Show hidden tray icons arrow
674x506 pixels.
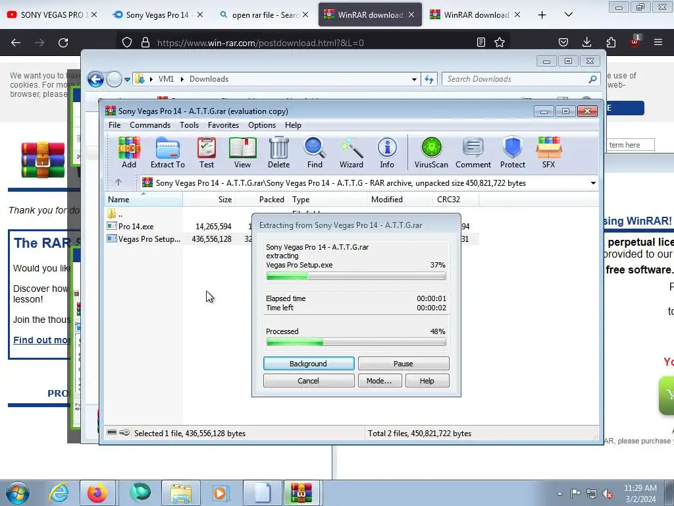pyautogui.click(x=559, y=493)
